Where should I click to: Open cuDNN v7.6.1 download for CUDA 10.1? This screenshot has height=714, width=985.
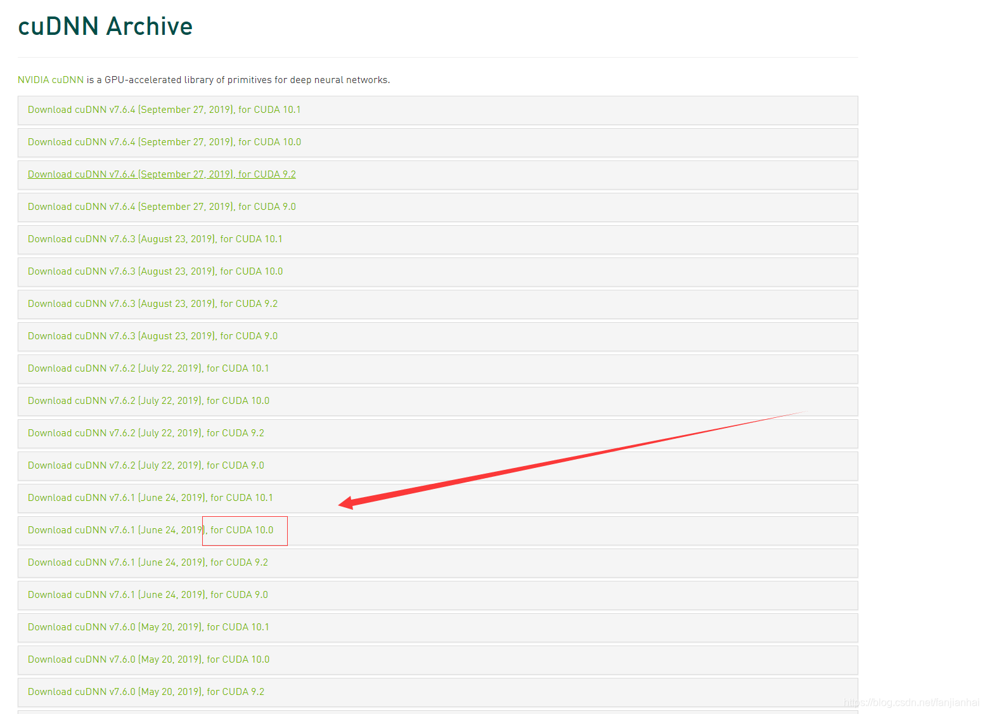coord(150,498)
